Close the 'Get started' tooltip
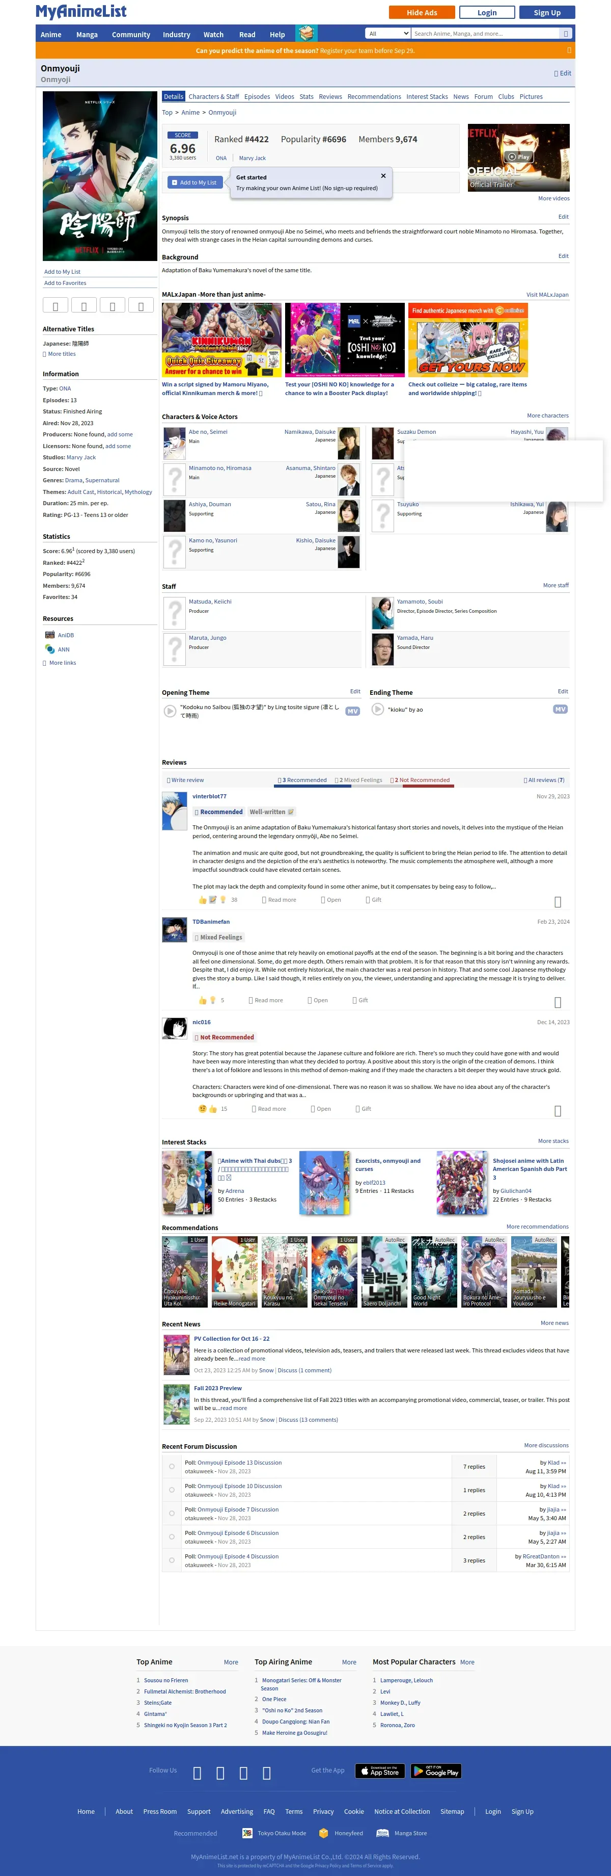611x1876 pixels. (x=383, y=175)
